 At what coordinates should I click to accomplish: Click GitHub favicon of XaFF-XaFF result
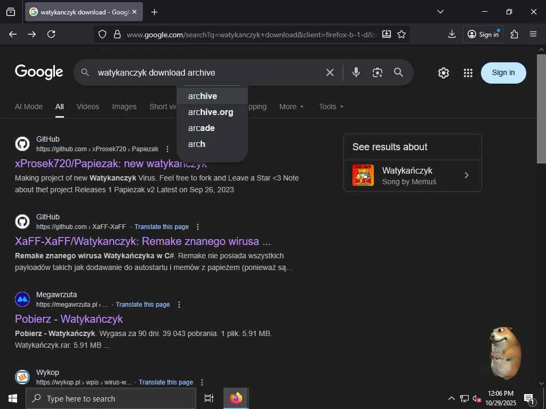click(22, 222)
